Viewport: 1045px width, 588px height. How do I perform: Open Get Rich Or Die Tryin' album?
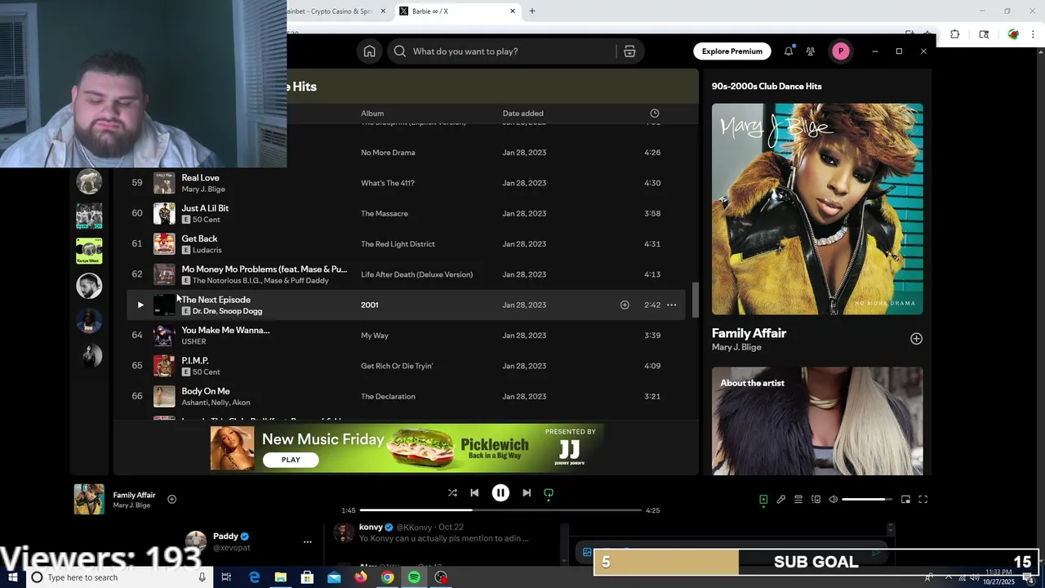pos(397,366)
